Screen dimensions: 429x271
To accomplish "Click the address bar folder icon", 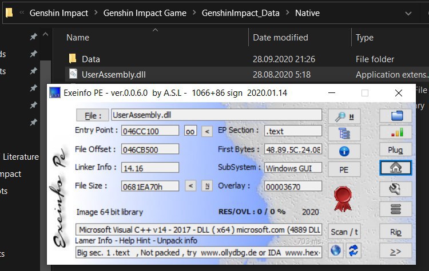I will pyautogui.click(x=9, y=13).
